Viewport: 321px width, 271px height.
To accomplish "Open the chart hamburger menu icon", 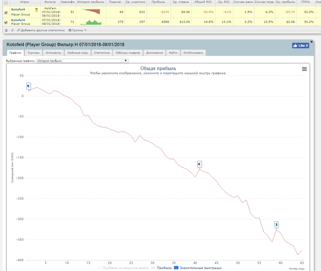I will [x=304, y=69].
